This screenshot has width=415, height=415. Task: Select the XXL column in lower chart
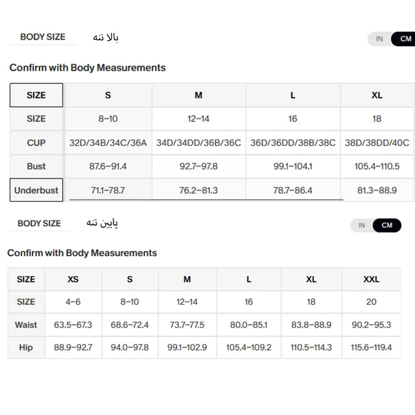(x=372, y=279)
